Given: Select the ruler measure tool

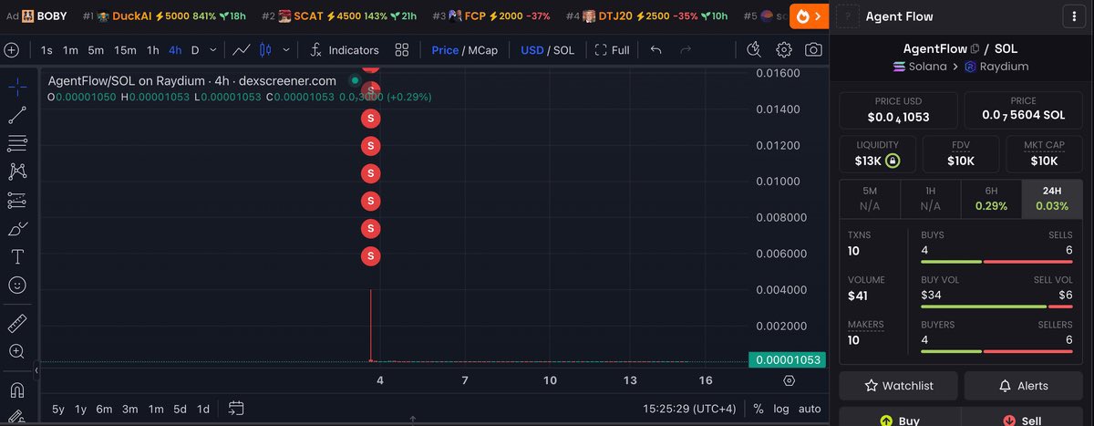Looking at the screenshot, I should point(16,323).
